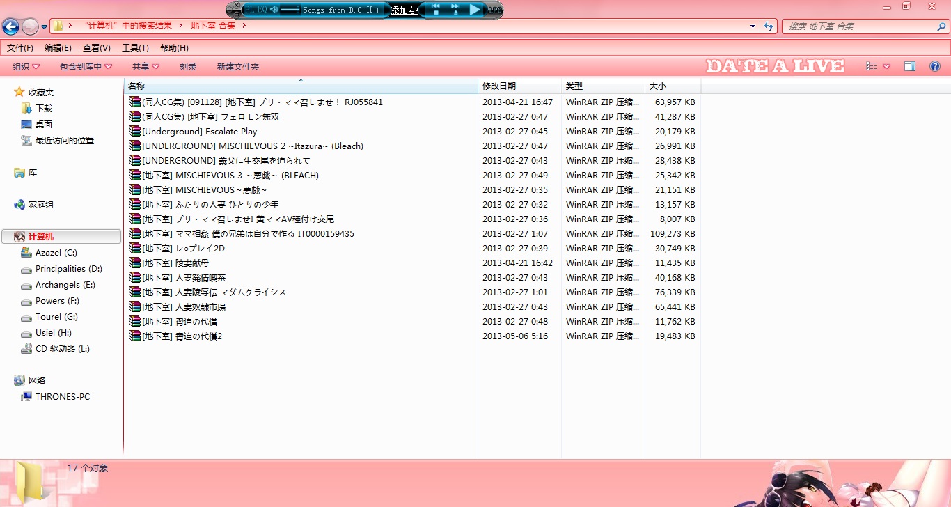Sort by the 大小 column header
Screen dimensions: 951x507
[673, 86]
